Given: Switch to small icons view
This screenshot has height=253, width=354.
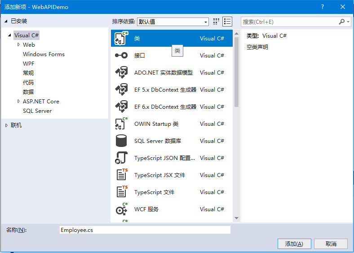Looking at the screenshot, I should coord(217,22).
